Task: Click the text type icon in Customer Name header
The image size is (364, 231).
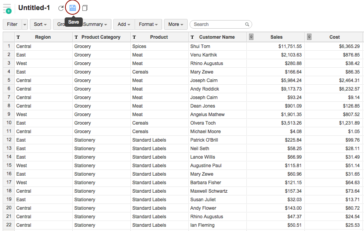Action: 192,37
